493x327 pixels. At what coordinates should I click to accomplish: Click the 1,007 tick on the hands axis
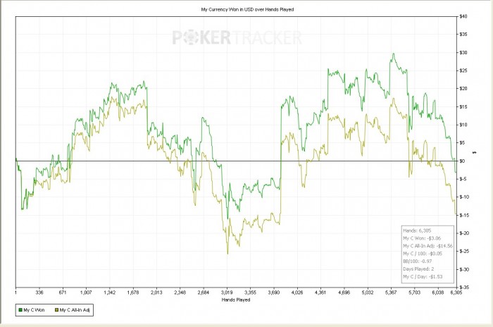86,292
